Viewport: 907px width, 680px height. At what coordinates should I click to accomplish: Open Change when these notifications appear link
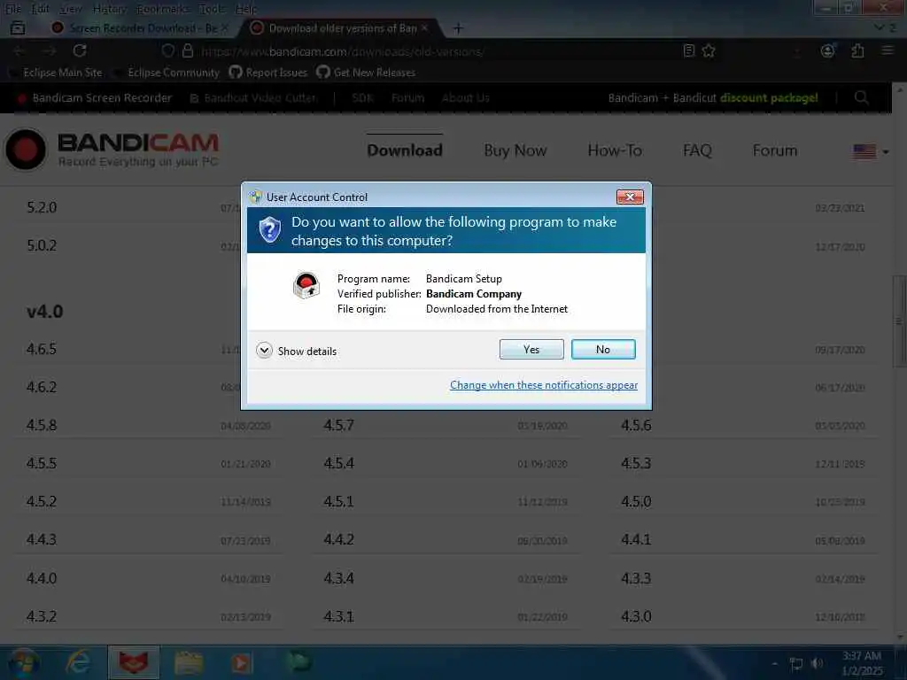coord(544,385)
